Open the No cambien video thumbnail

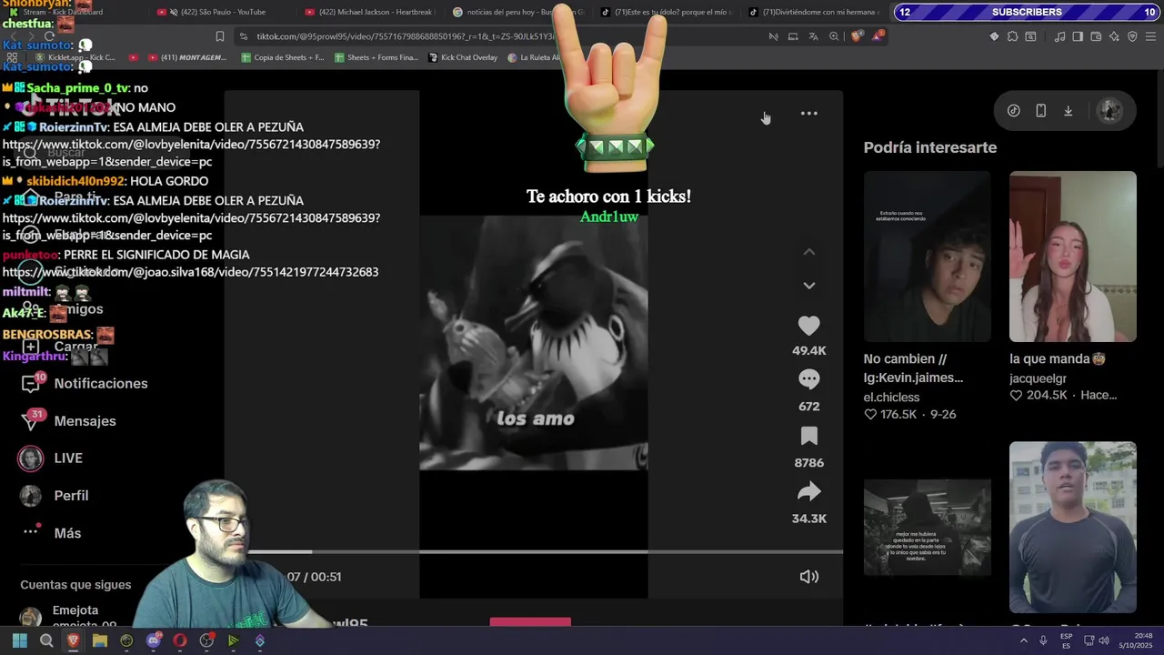(927, 257)
